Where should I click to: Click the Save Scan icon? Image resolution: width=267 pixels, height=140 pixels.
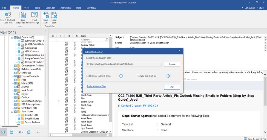(x=46, y=15)
